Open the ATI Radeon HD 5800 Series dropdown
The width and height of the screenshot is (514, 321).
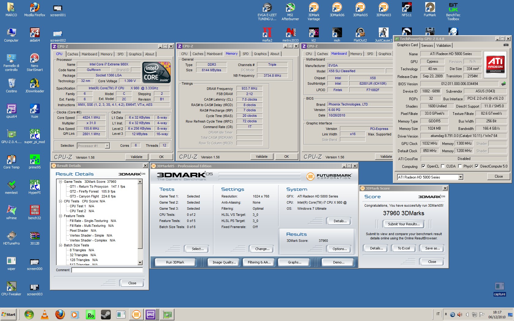tap(460, 177)
